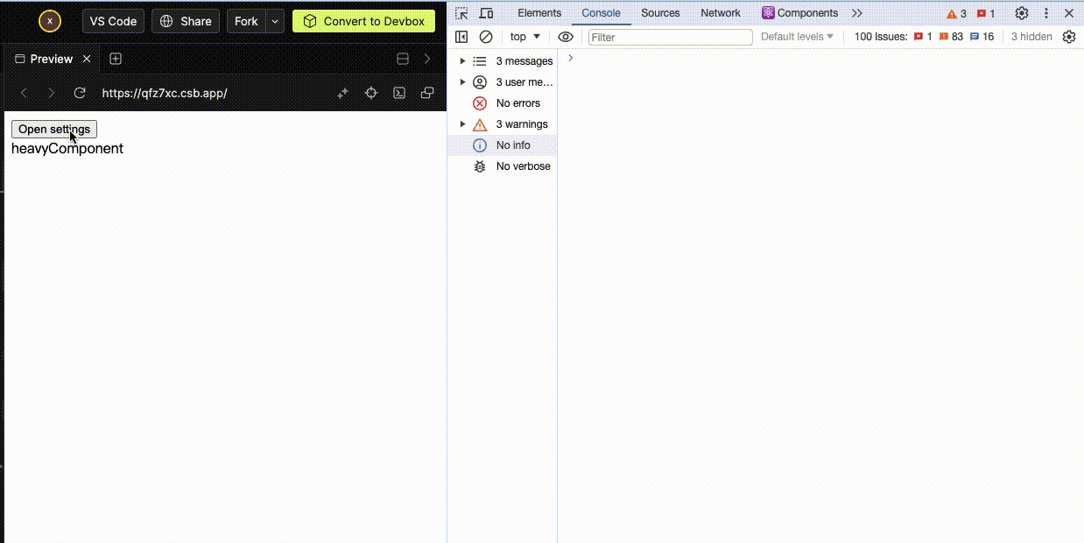Click the Convert to Devbox button
The height and width of the screenshot is (543, 1084).
click(x=363, y=19)
